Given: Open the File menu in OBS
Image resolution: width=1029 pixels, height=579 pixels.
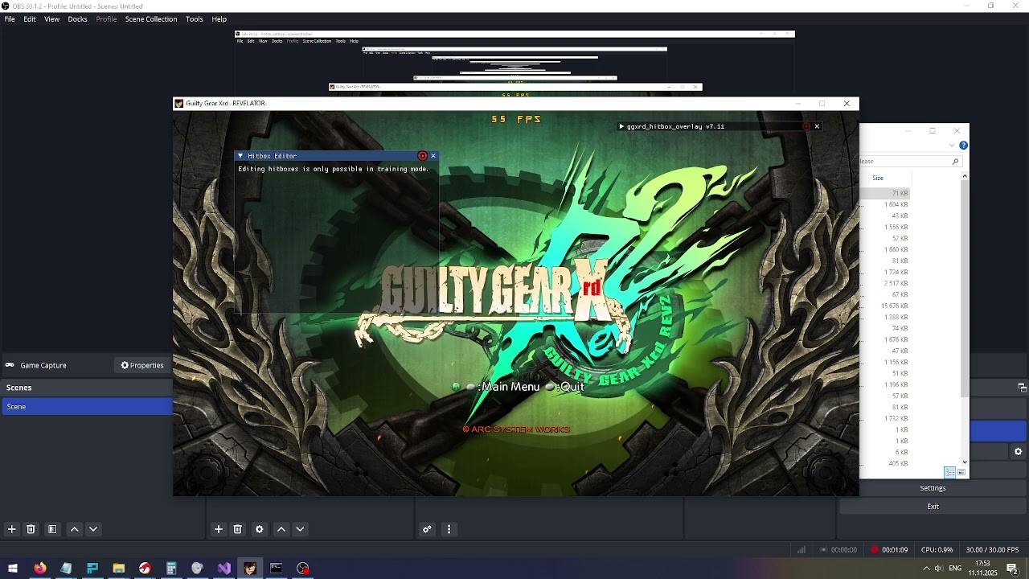Looking at the screenshot, I should (10, 19).
